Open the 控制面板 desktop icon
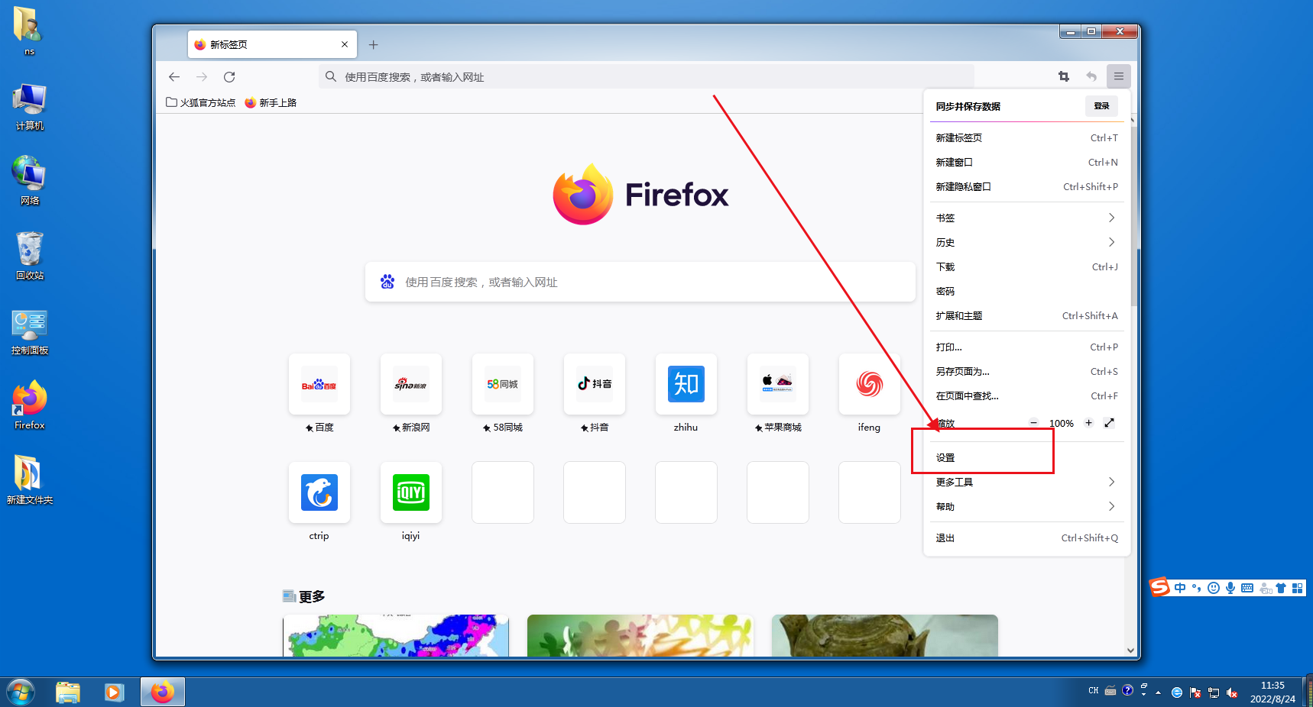This screenshot has height=707, width=1313. tap(30, 331)
